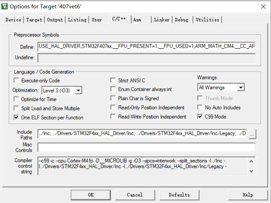Open the Optimization level dropdown

pos(78,91)
